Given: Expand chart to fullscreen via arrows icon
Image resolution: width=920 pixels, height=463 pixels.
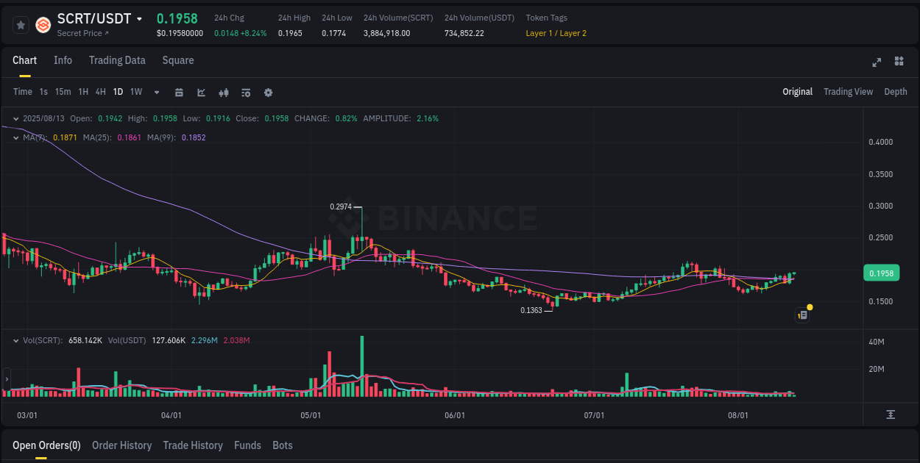Looking at the screenshot, I should [x=877, y=62].
